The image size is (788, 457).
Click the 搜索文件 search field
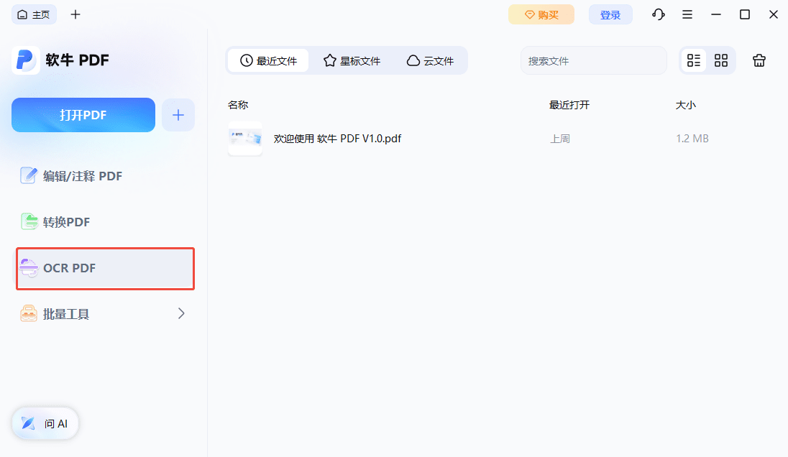593,61
